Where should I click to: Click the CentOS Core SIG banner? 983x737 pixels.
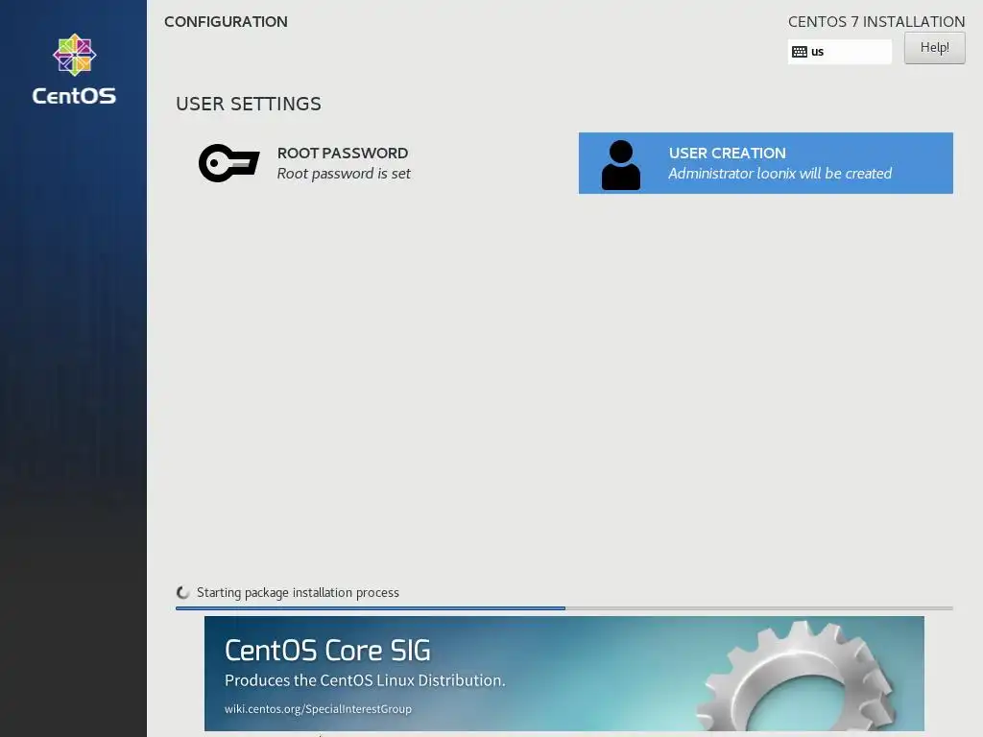[x=564, y=673]
